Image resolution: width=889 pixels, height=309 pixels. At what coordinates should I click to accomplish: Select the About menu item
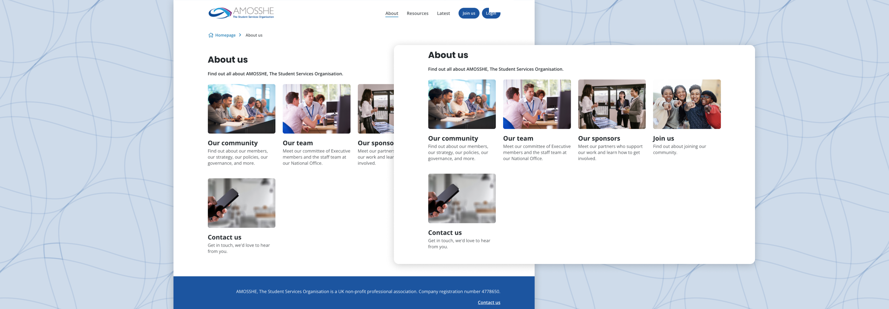391,13
